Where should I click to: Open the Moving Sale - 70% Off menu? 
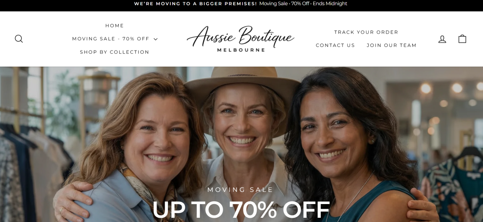pyautogui.click(x=115, y=39)
